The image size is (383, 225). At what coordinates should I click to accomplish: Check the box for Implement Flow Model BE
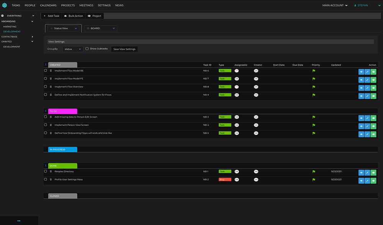46,71
